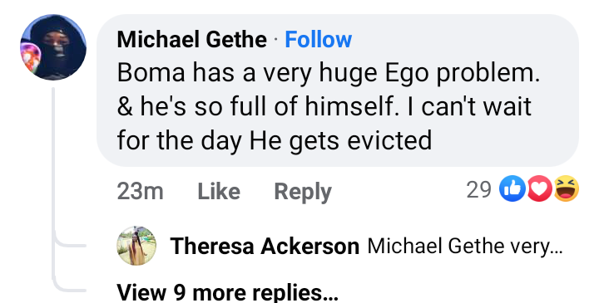Follow Michael Gethe
599x303 pixels.
318,39
